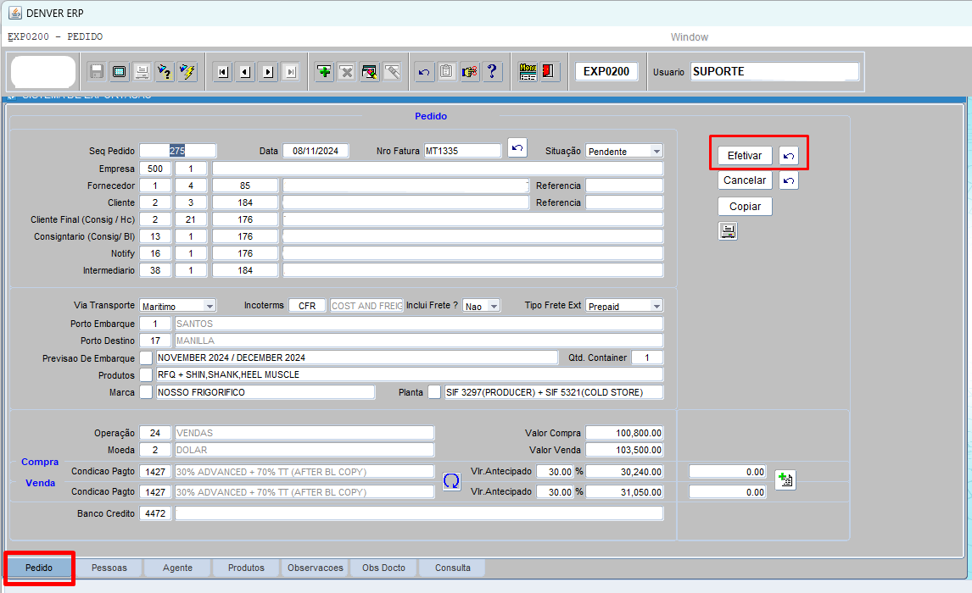Click the exit door icon in toolbar

(549, 72)
